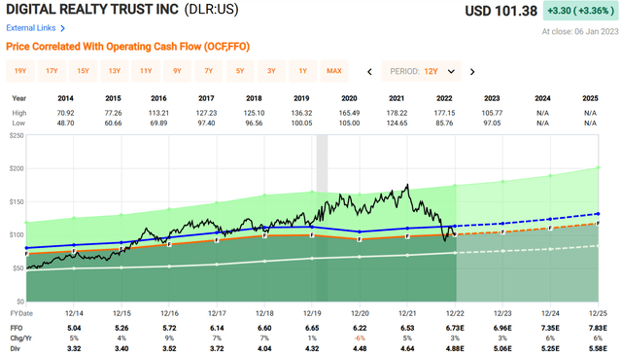Viewport: 622px width, 356px height.
Task: Open the External Links link
Action: (x=31, y=28)
